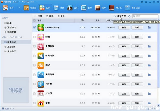The height and width of the screenshot is (111, 160).
Task: Back up CarrotFantasy with its 备份 button
Action: point(124,27)
